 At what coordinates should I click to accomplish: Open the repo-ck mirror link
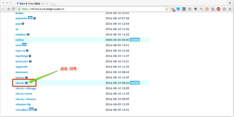pos(21,51)
